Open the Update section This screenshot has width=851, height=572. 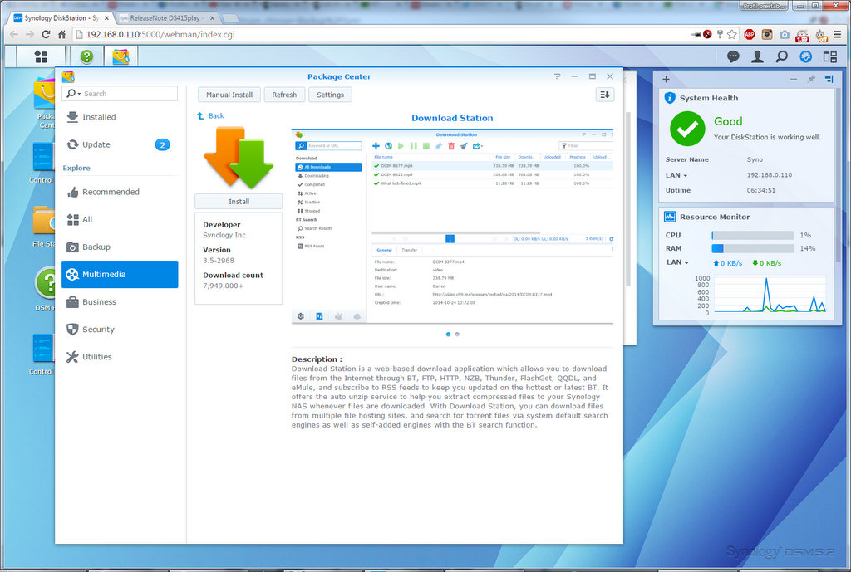[120, 144]
